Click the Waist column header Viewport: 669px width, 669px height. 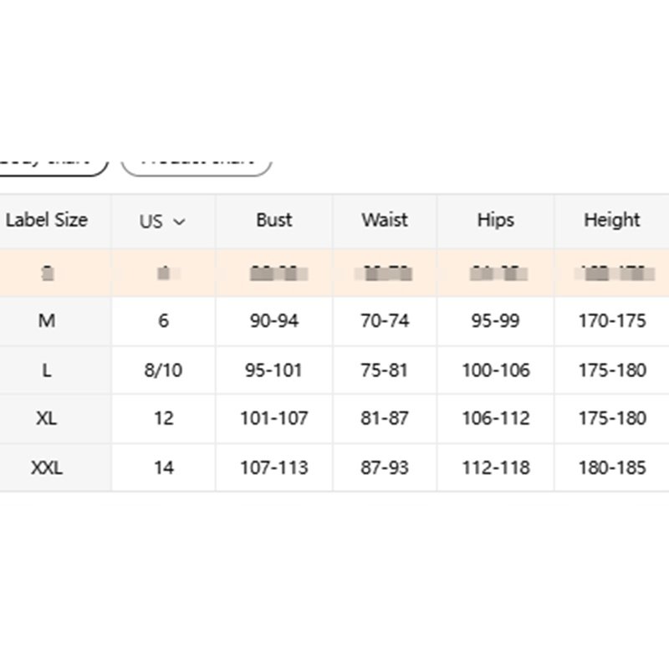pyautogui.click(x=385, y=220)
